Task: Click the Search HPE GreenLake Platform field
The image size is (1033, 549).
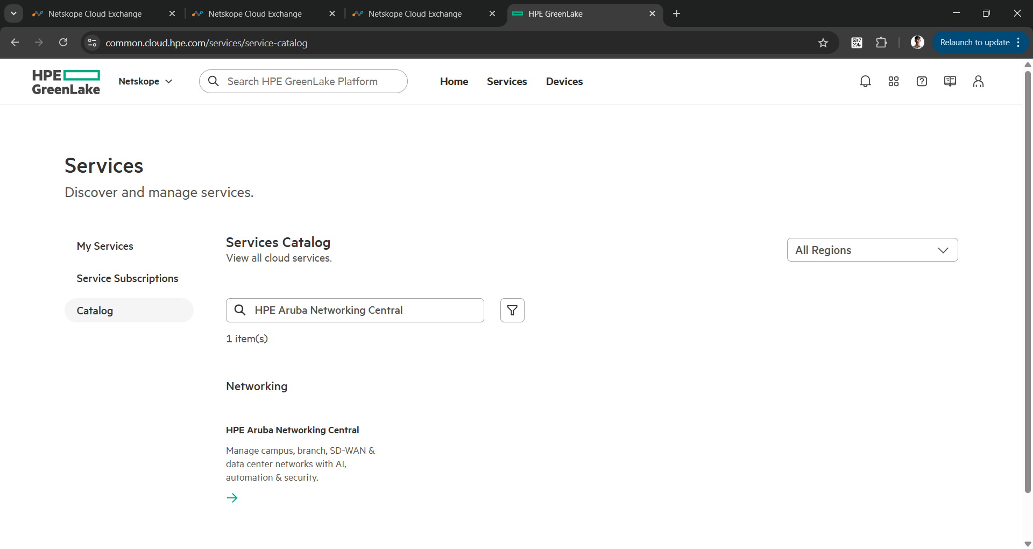Action: (x=303, y=81)
